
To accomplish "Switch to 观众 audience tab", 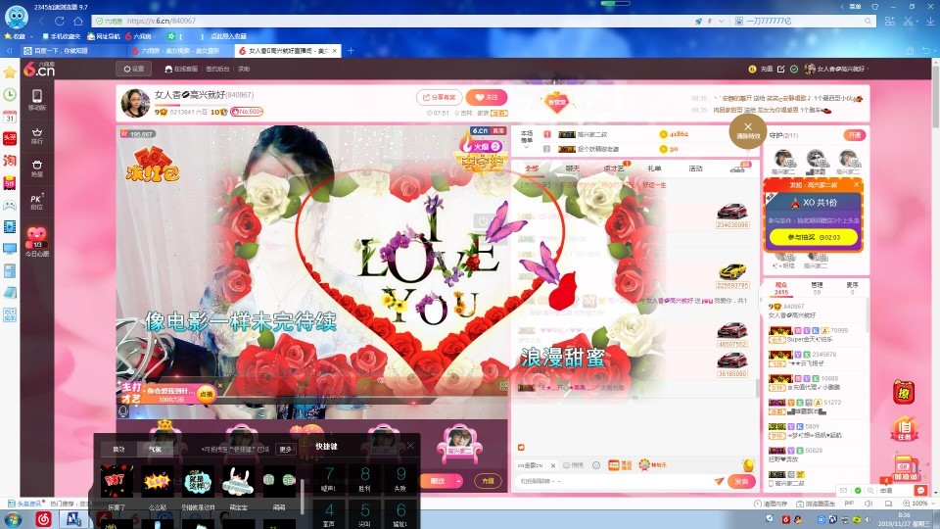I will tap(781, 288).
